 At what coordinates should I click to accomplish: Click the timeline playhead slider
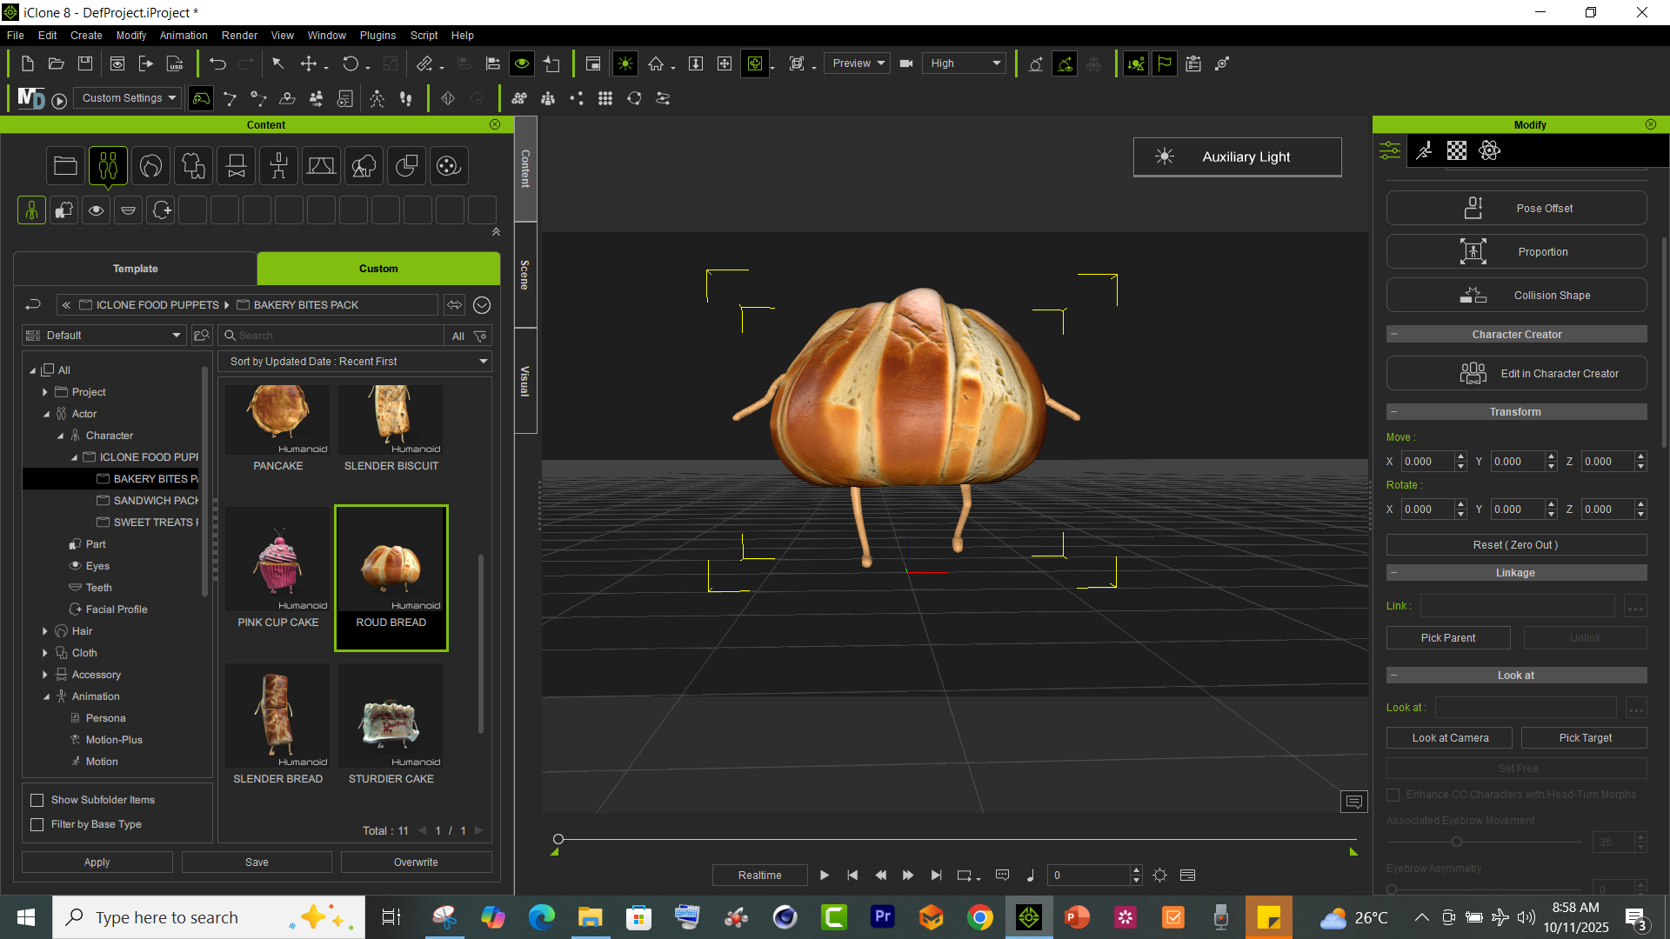[x=558, y=839]
